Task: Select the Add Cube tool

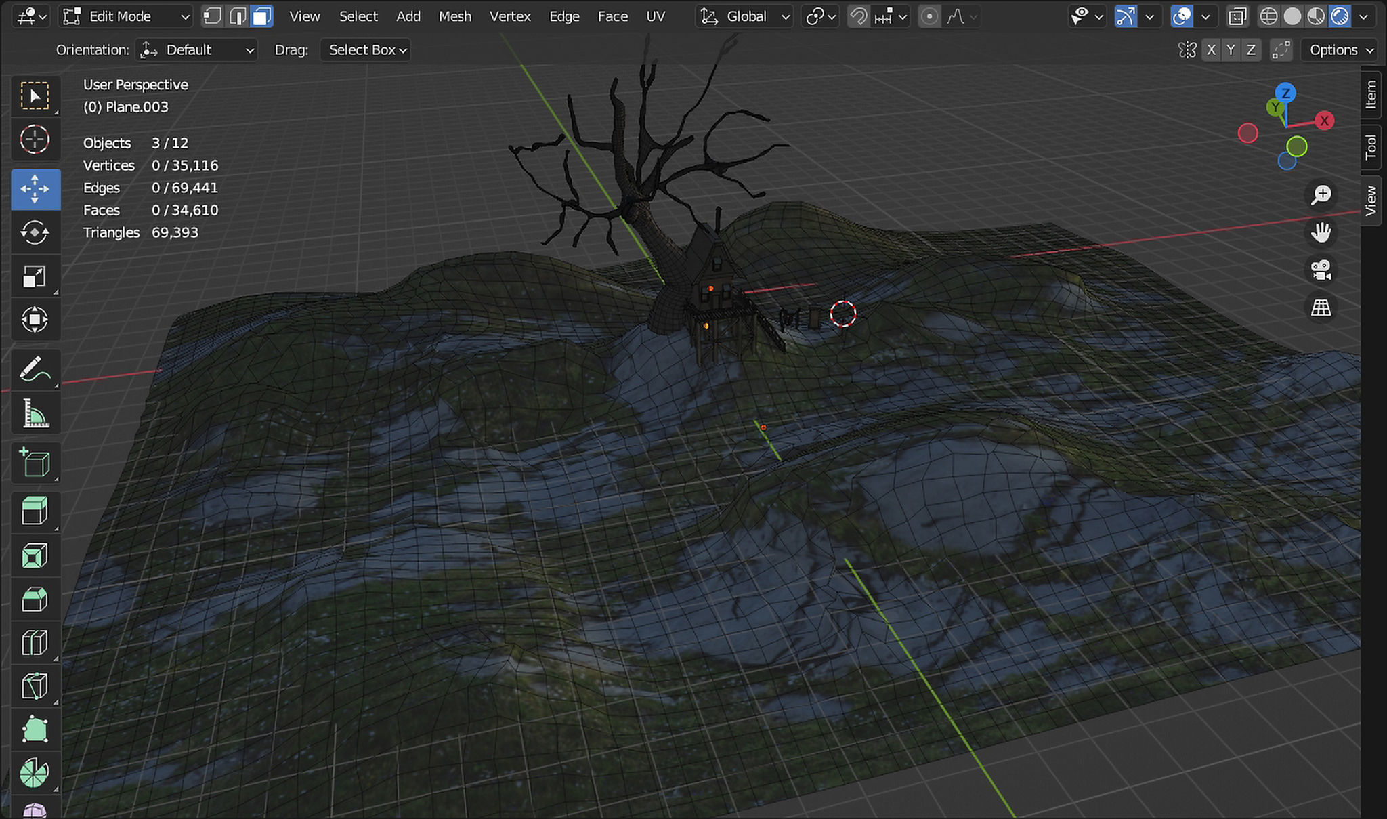Action: point(35,463)
